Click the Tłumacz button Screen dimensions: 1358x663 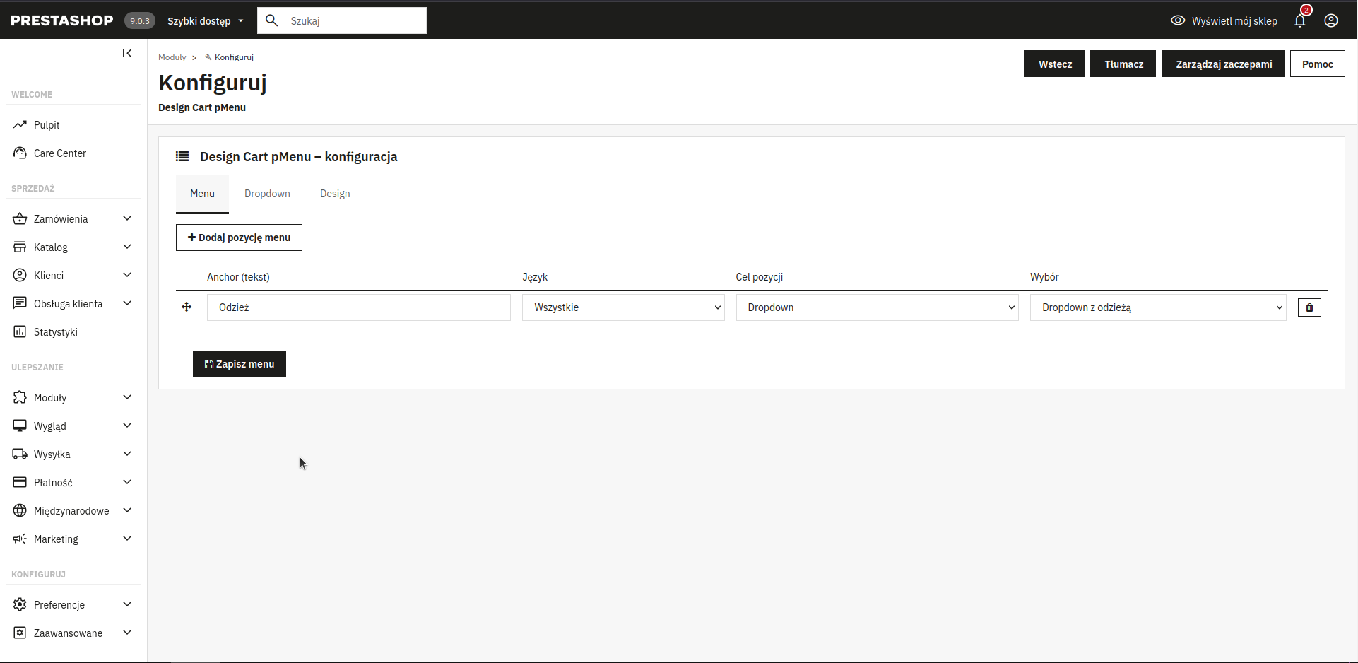1123,64
